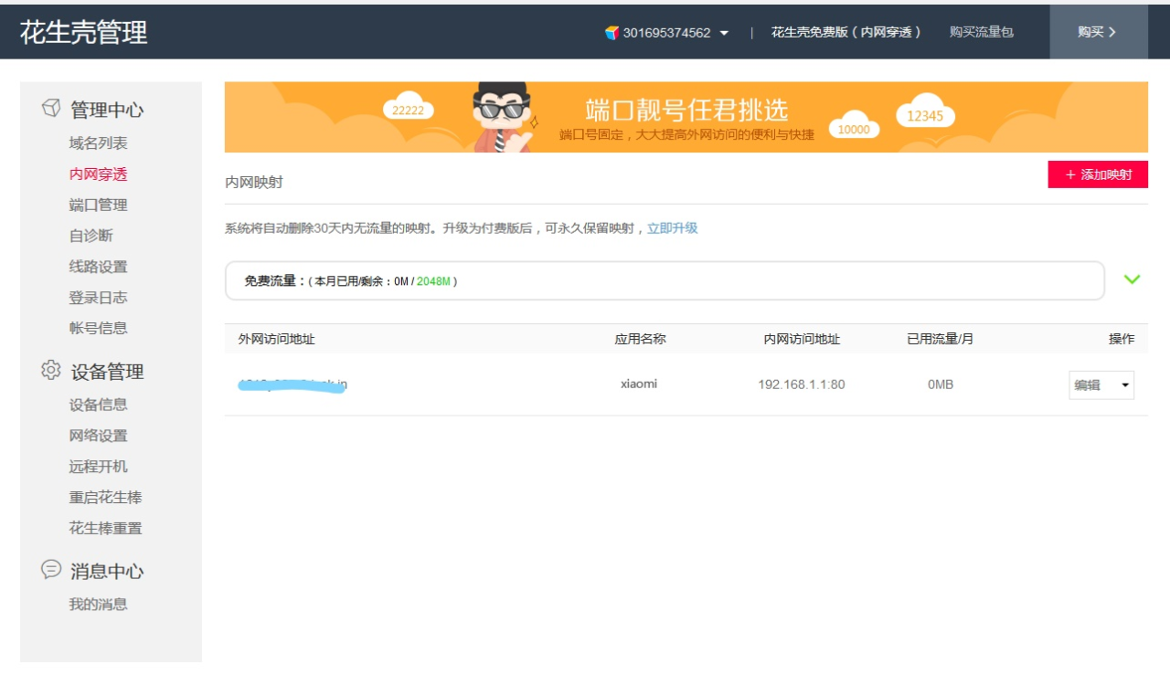Open 我的消息 in the sidebar
The image size is (1170, 674).
tap(98, 604)
